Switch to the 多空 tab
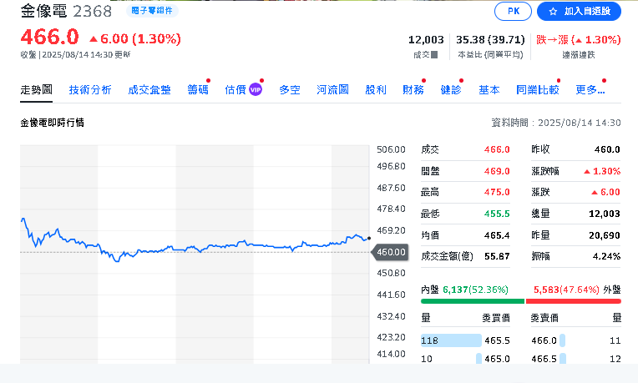 tap(290, 90)
